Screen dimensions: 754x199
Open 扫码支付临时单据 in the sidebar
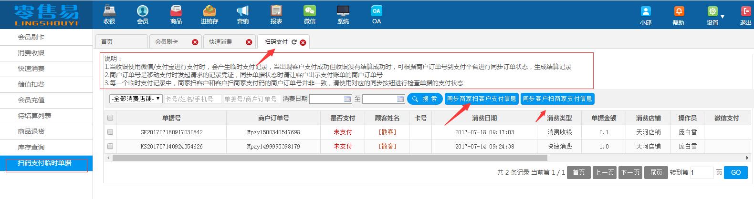click(x=46, y=163)
